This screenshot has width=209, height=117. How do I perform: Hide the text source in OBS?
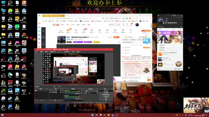coord(61,90)
